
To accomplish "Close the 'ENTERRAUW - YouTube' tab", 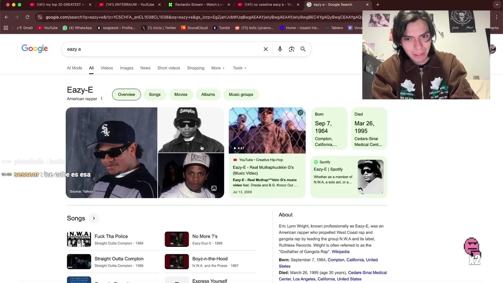I will [159, 5].
